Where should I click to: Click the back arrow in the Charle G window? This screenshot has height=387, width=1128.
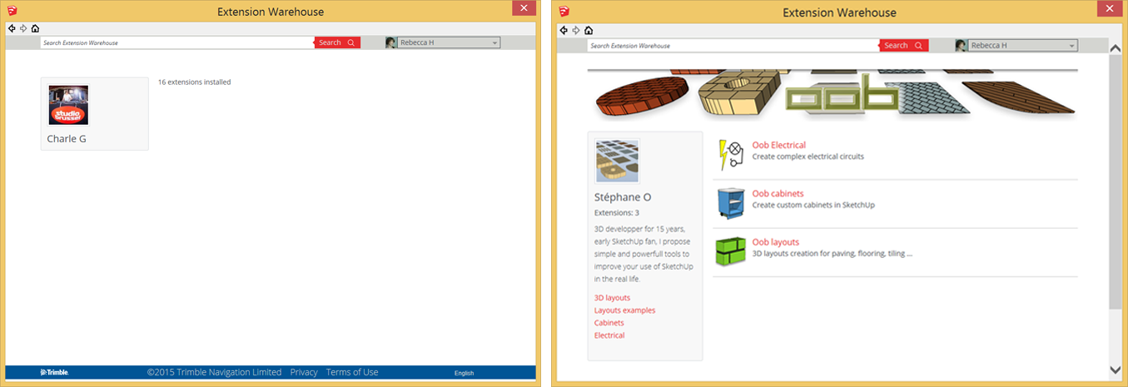tap(12, 28)
